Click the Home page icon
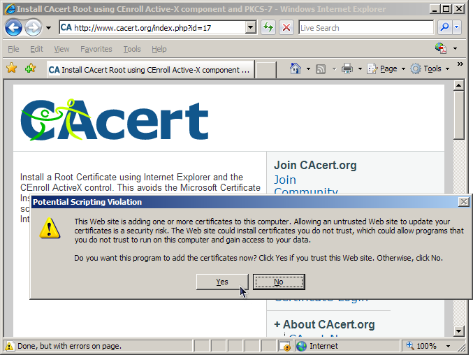 (x=296, y=68)
